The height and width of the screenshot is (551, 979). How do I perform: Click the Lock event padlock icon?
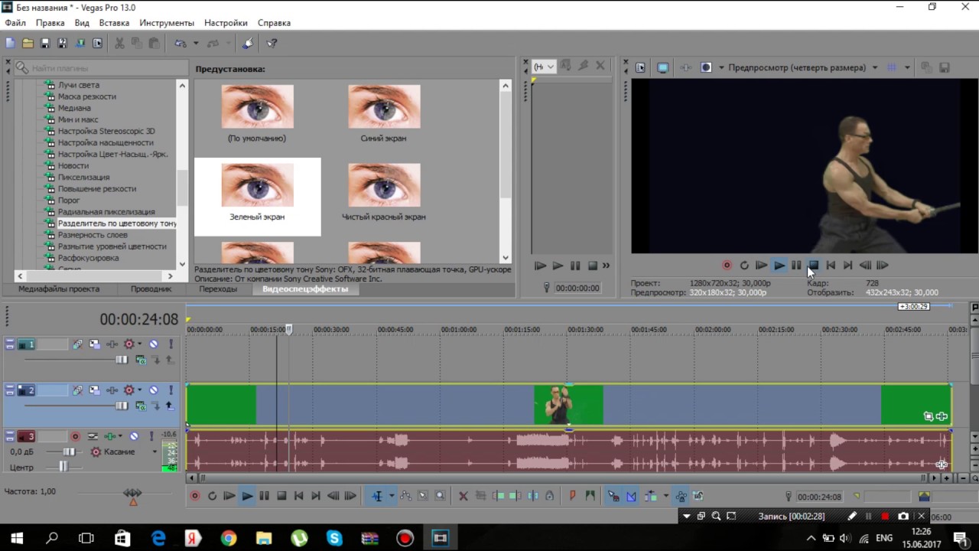tap(549, 496)
